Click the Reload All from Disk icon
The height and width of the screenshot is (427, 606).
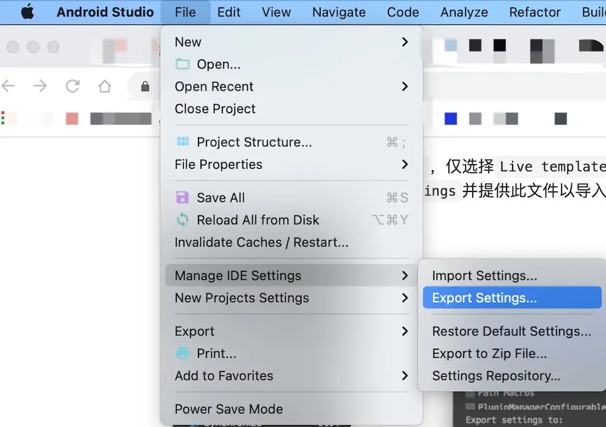pos(183,220)
